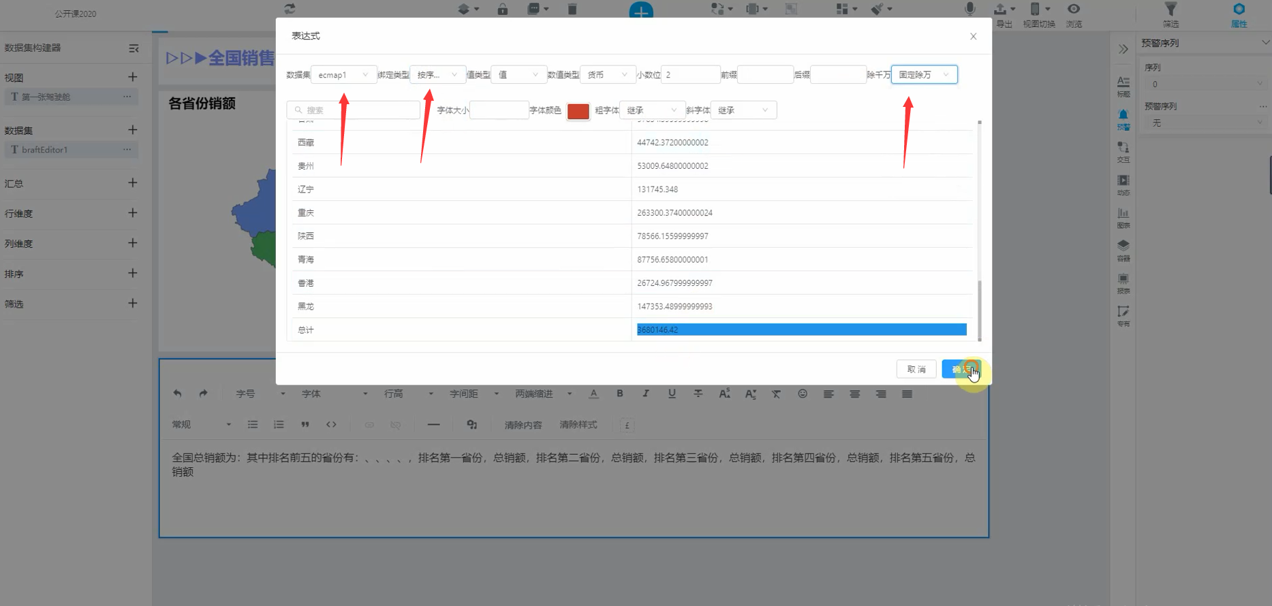Insert a bulleted list
The height and width of the screenshot is (606, 1272).
[x=253, y=424]
